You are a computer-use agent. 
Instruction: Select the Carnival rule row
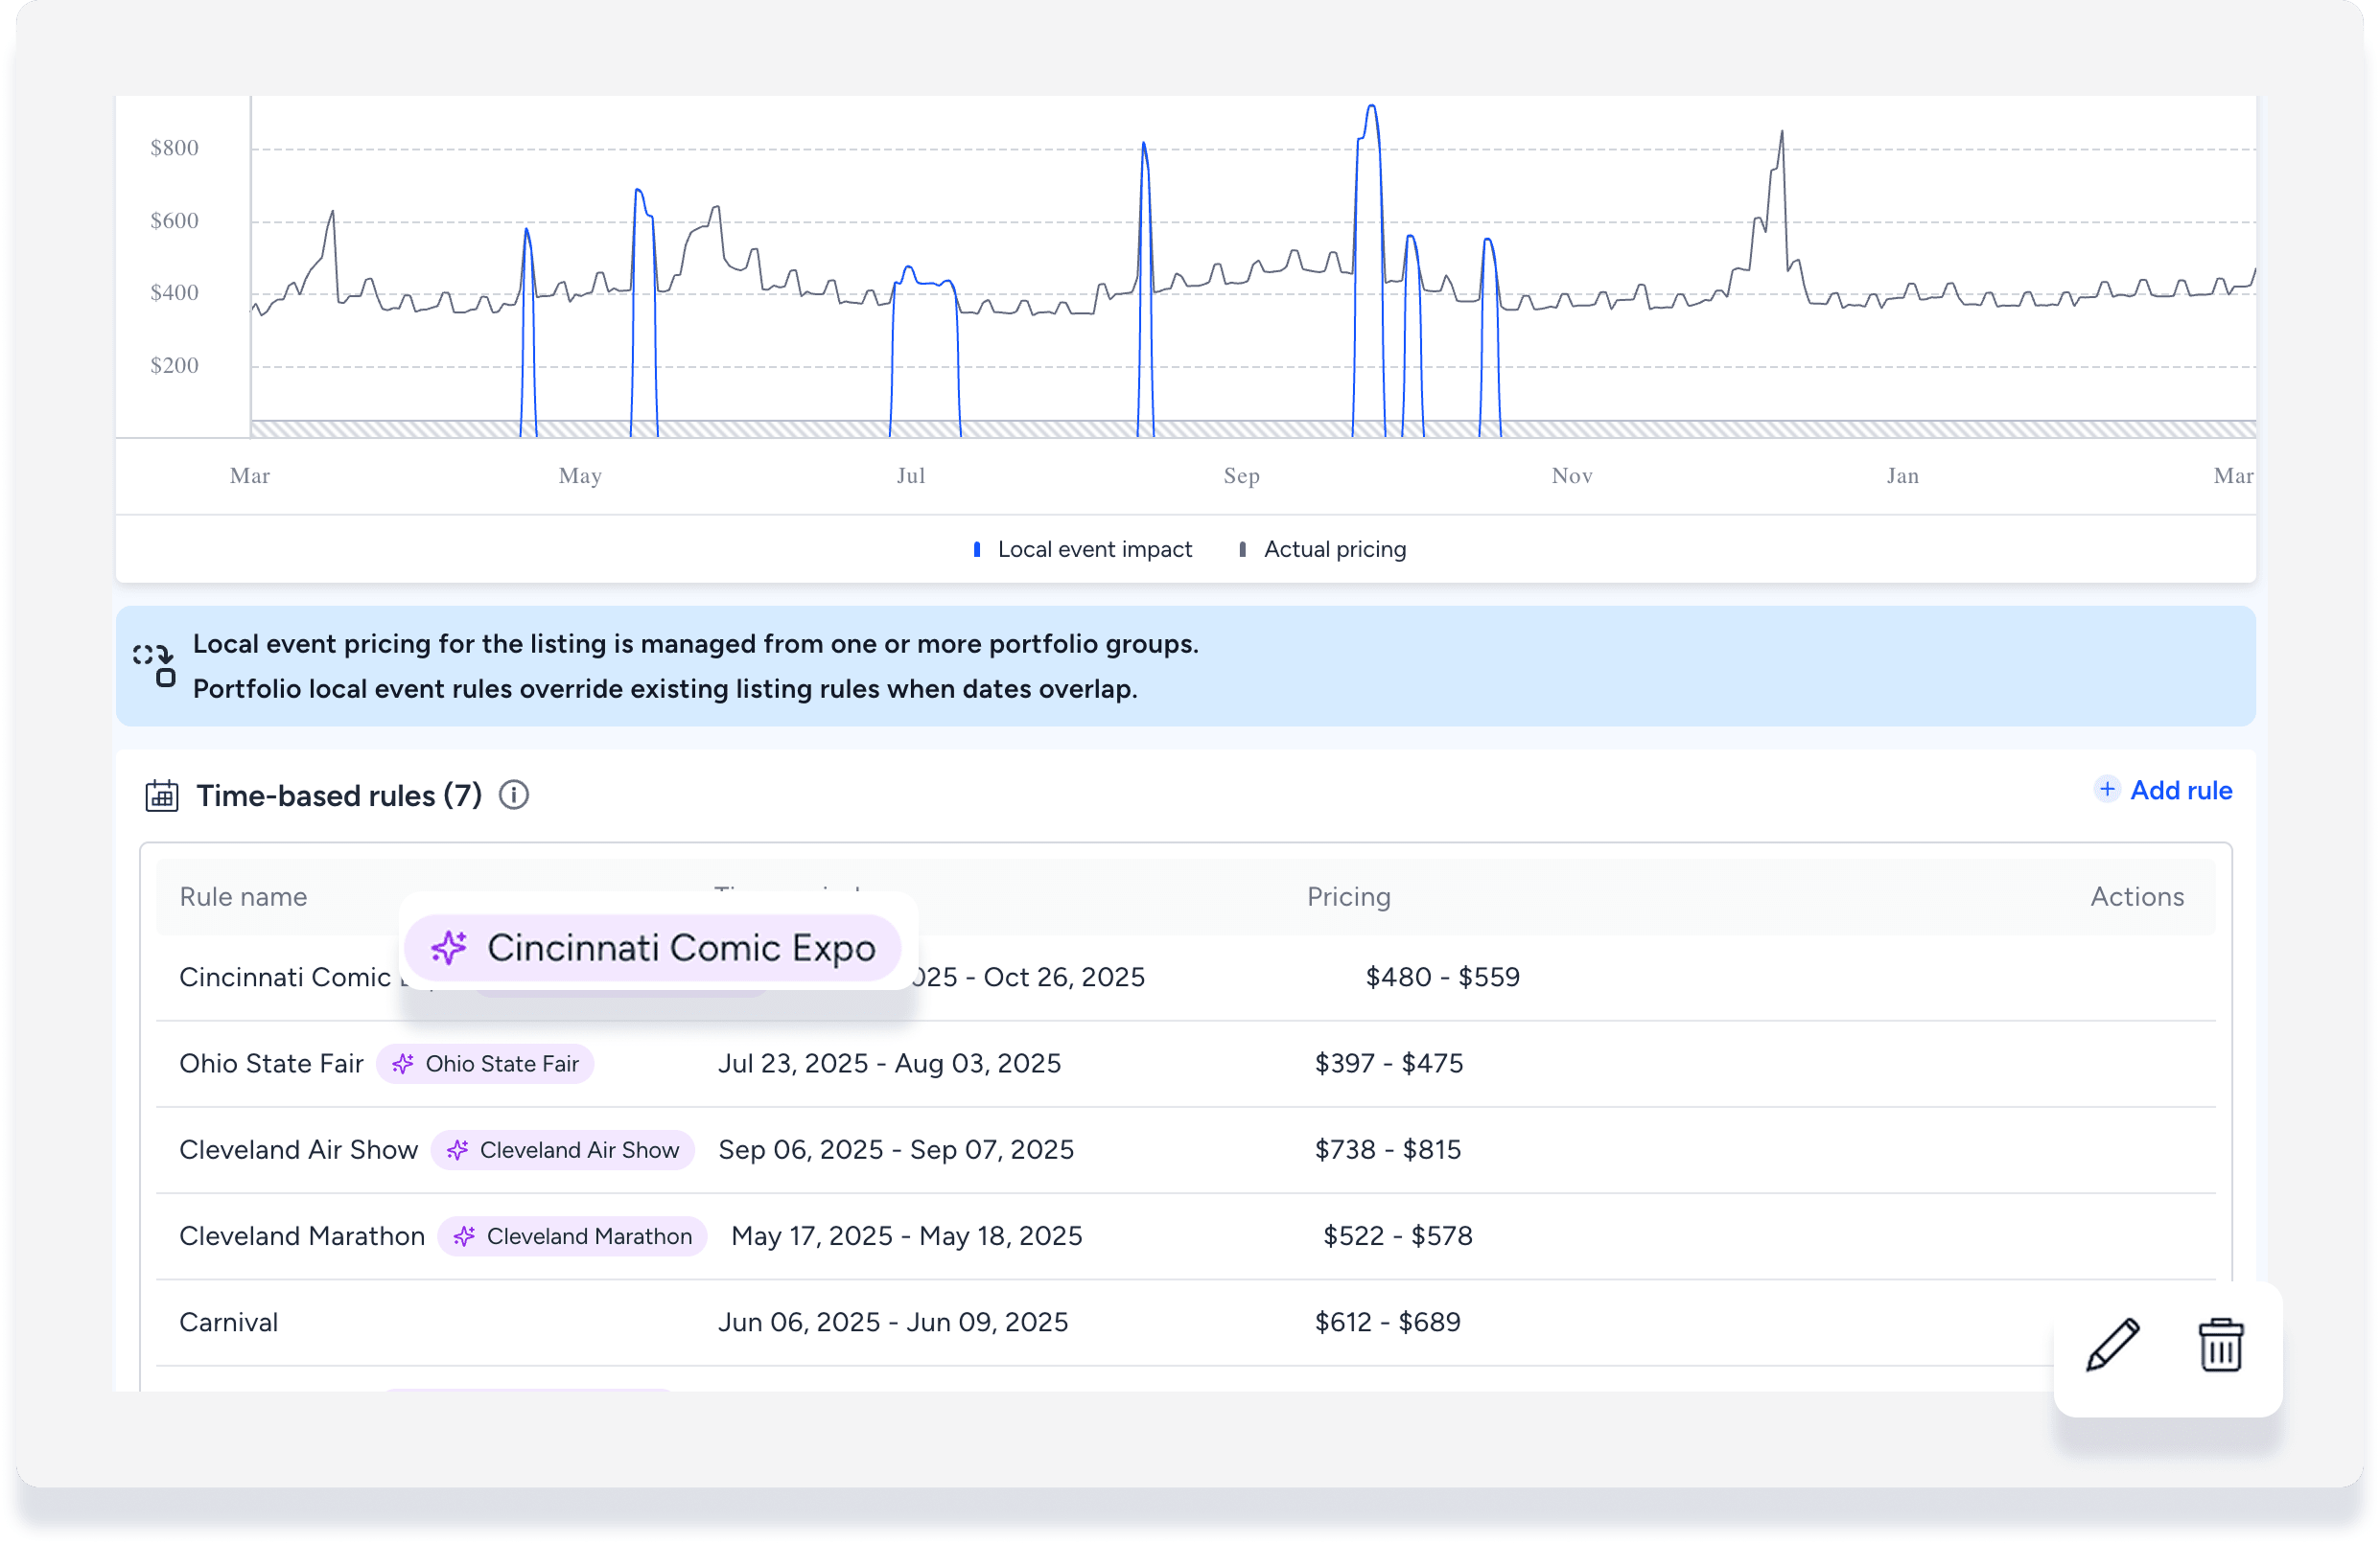click(x=229, y=1323)
